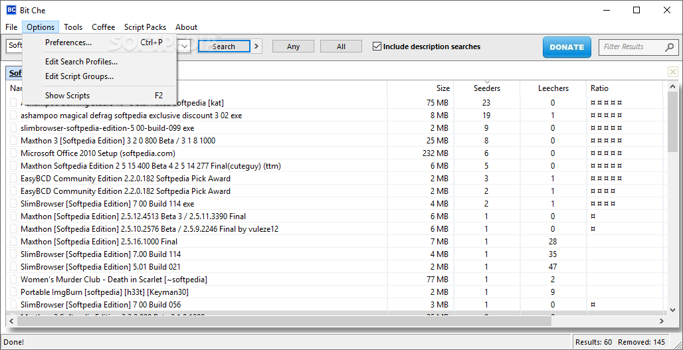Click file icon of Maxthon 2.5.16.1000 Final row
683x350 pixels.
pos(13,242)
